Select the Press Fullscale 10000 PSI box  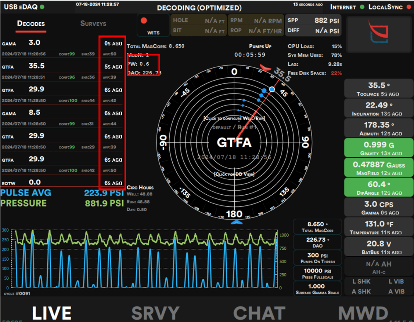tap(318, 273)
